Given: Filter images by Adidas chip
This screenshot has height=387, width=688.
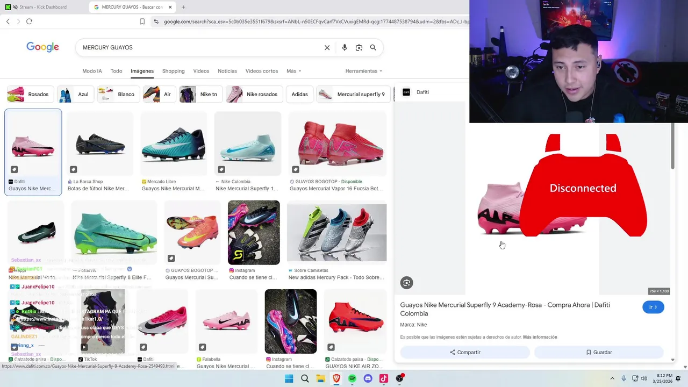Looking at the screenshot, I should pos(300,94).
